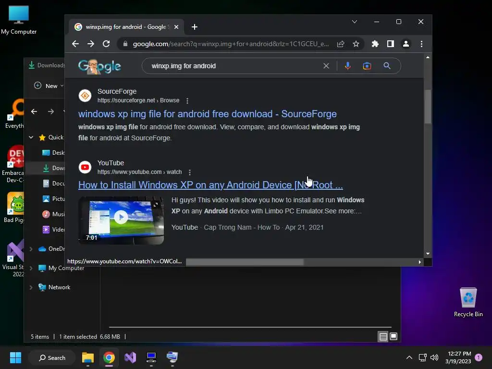Image resolution: width=492 pixels, height=369 pixels.
Task: Go forward in Chrome browser
Action: (91, 44)
